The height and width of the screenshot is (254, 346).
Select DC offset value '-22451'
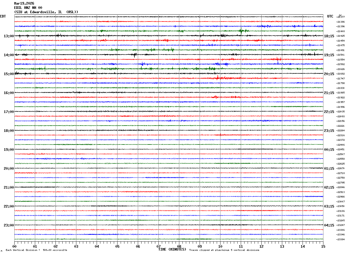pyautogui.click(x=341, y=149)
